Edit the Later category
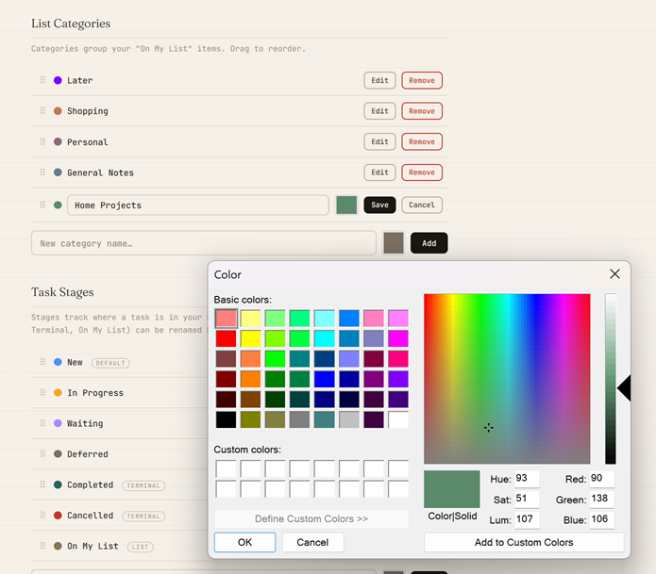 [x=379, y=80]
